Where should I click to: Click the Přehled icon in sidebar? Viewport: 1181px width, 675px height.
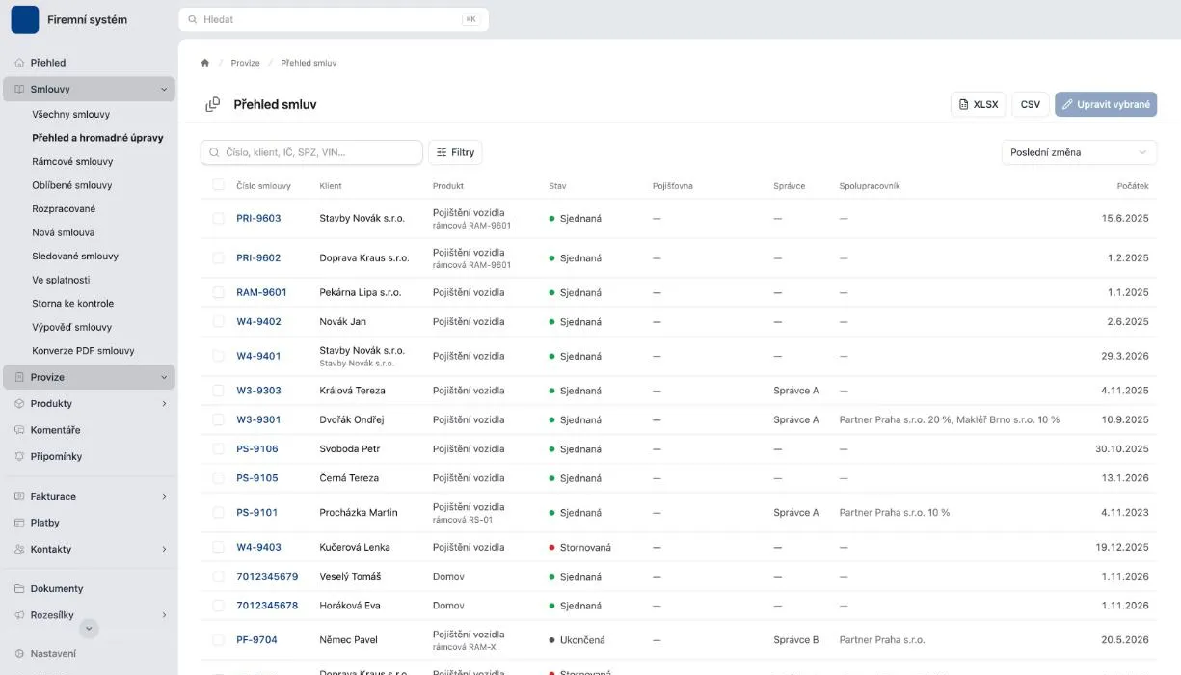coord(19,63)
